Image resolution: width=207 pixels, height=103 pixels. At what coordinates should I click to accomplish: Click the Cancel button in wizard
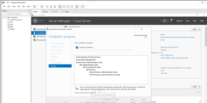click(143, 99)
